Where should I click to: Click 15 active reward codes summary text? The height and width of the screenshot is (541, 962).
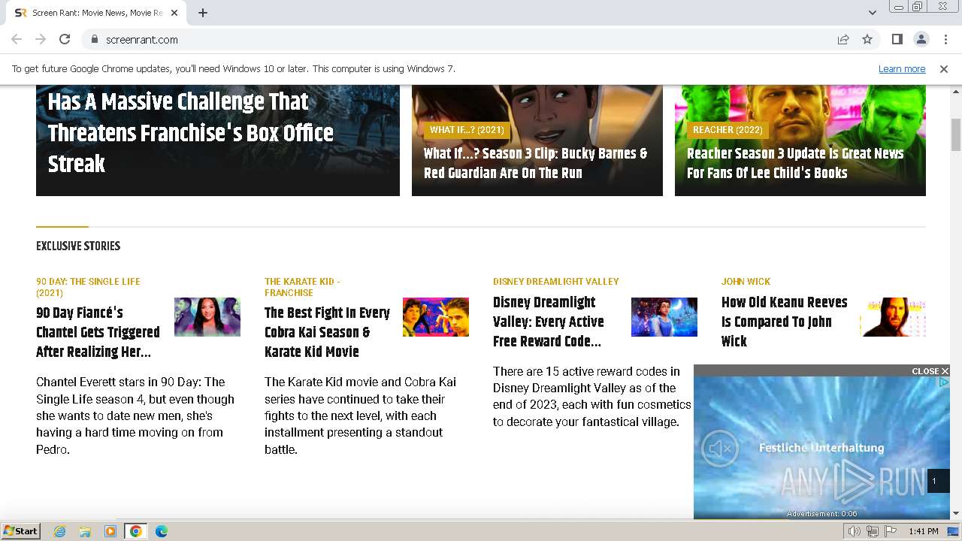tap(591, 396)
